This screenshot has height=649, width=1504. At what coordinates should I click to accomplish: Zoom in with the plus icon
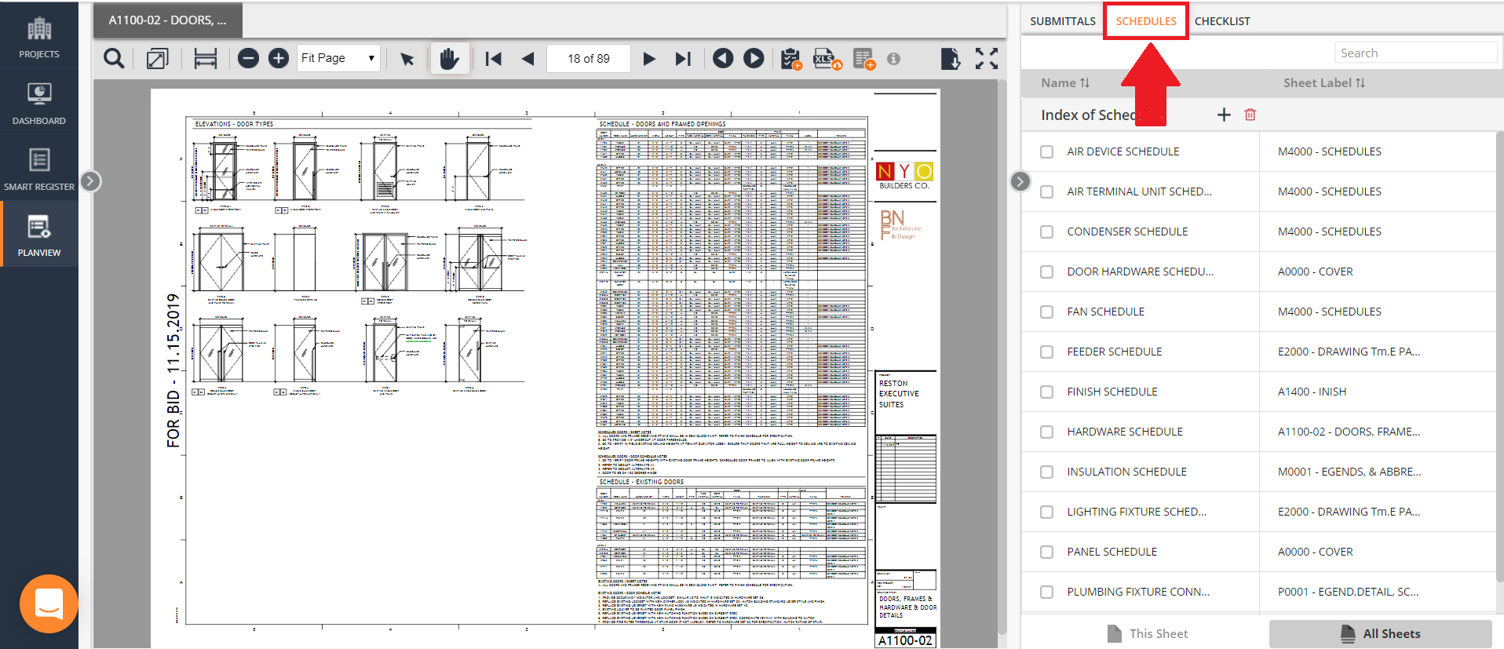coord(279,58)
